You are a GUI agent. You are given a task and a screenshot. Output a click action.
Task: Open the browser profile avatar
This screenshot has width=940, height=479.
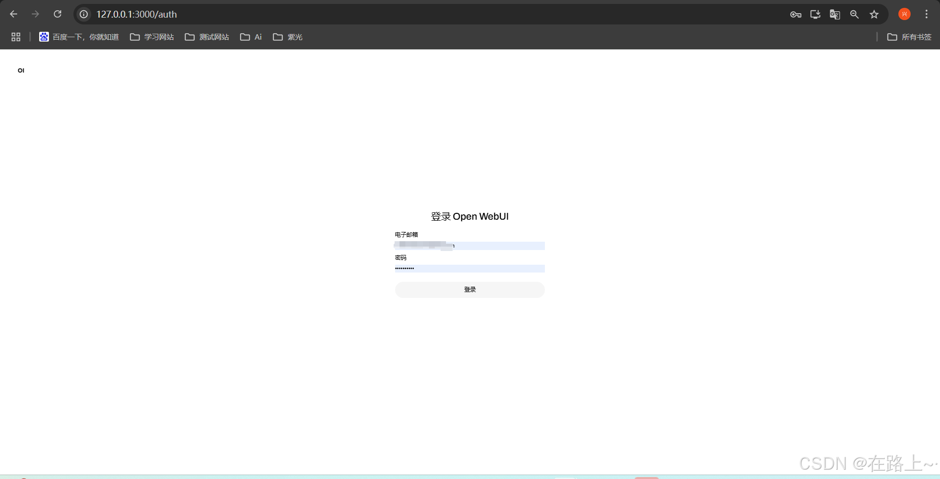[x=904, y=14]
